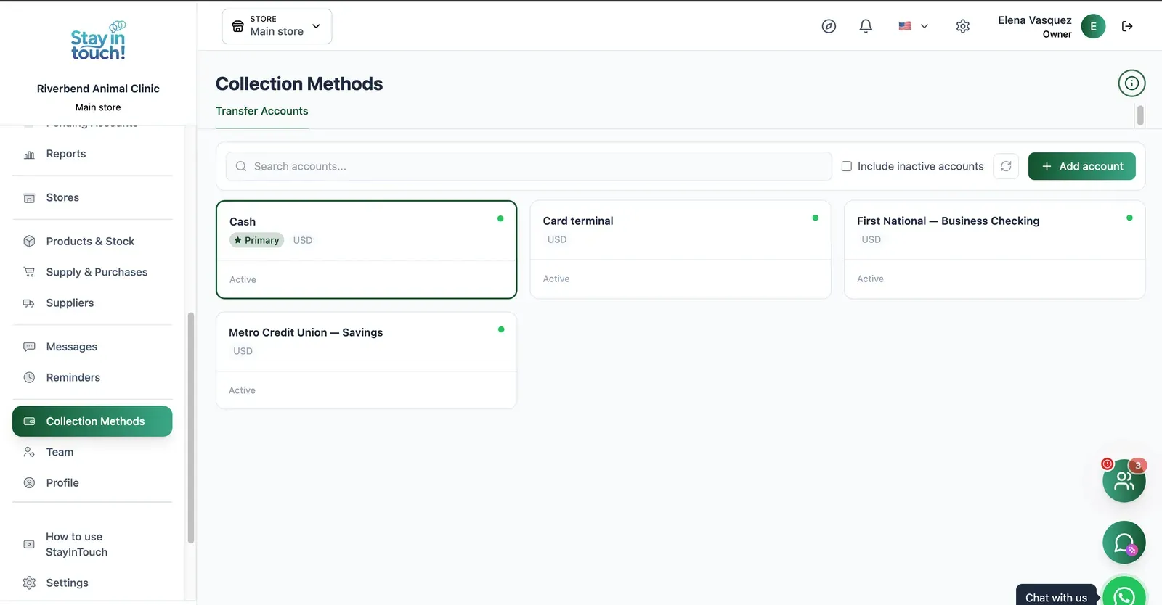This screenshot has width=1162, height=605.
Task: Click the Supply & Purchases cart icon
Action: (29, 272)
